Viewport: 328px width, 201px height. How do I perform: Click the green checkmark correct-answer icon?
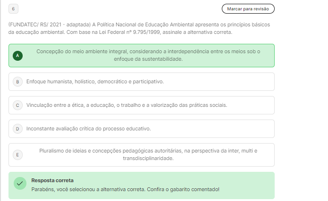coord(20,184)
